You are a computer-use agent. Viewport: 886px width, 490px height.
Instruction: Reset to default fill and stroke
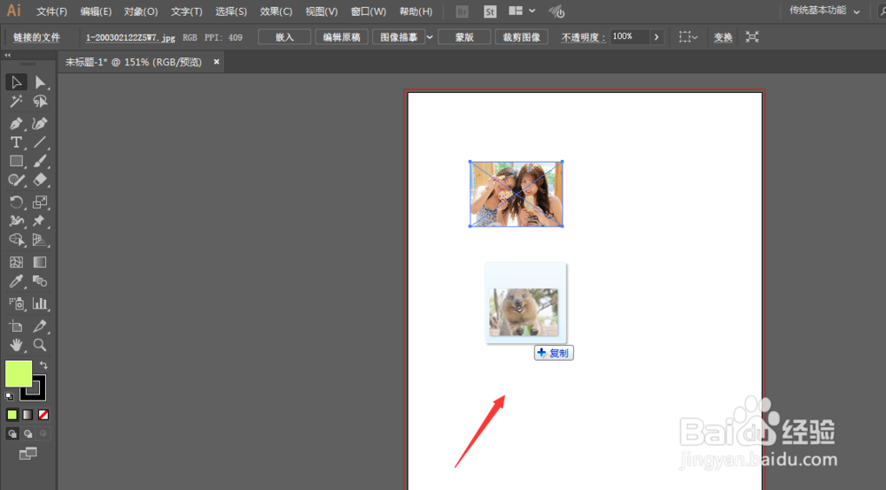[9, 396]
